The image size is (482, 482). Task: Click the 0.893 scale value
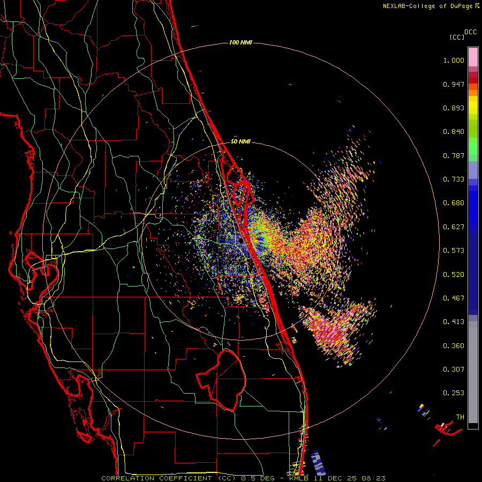454,108
